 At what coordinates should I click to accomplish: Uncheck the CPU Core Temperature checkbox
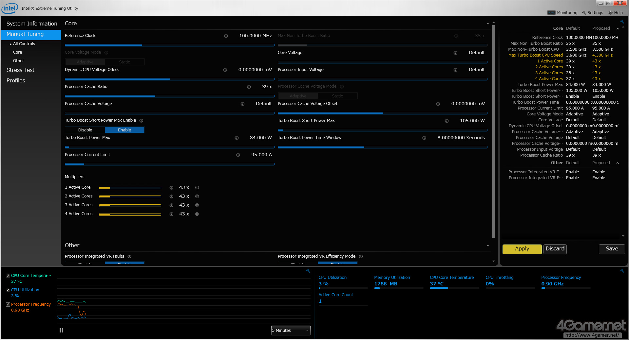[8, 276]
